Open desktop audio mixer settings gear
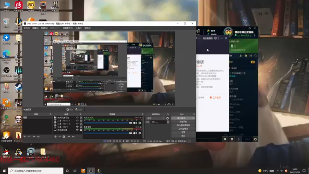The height and width of the screenshot is (174, 309). (140, 133)
